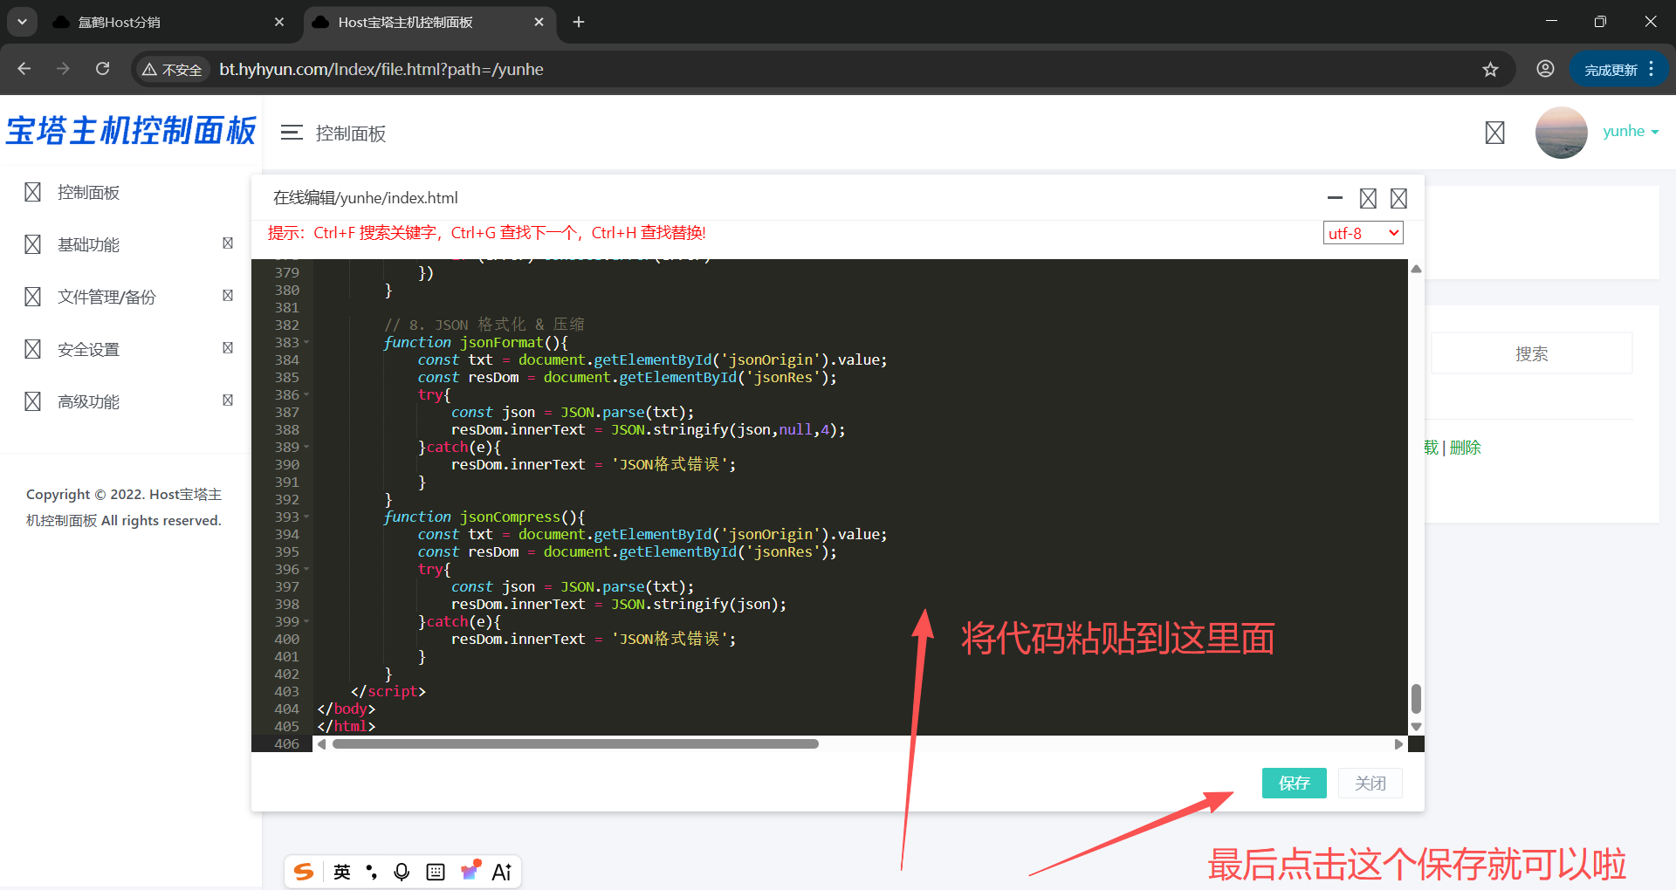
Task: Click the 'function jsonCompress(){' code line
Action: coord(484,517)
